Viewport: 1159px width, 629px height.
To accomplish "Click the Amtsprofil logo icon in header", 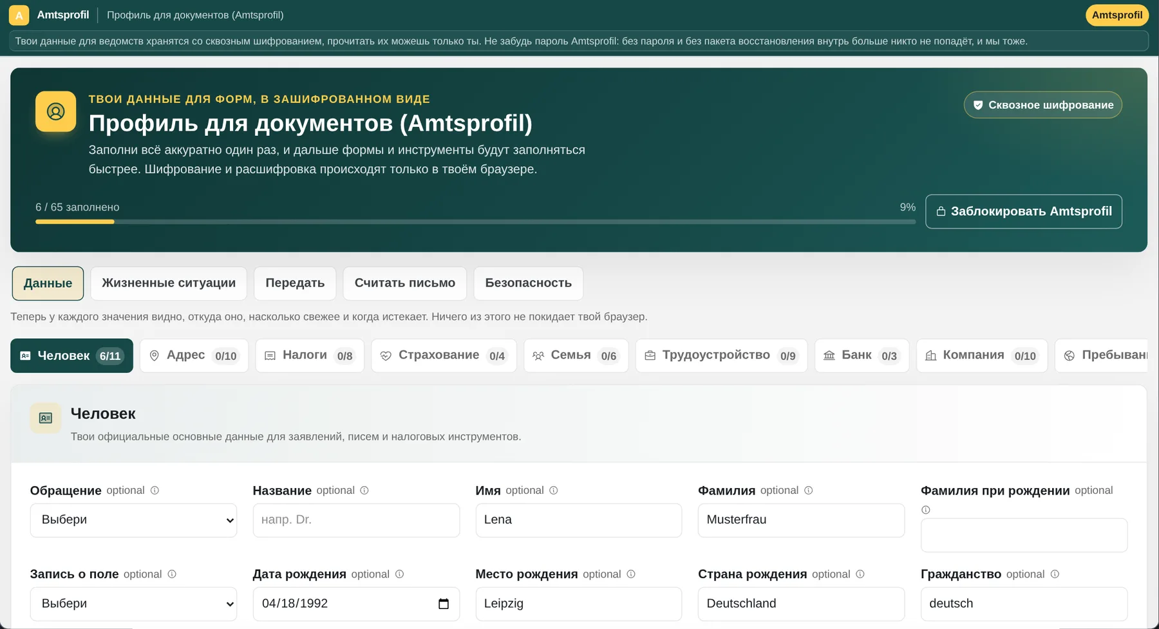I will pos(19,15).
